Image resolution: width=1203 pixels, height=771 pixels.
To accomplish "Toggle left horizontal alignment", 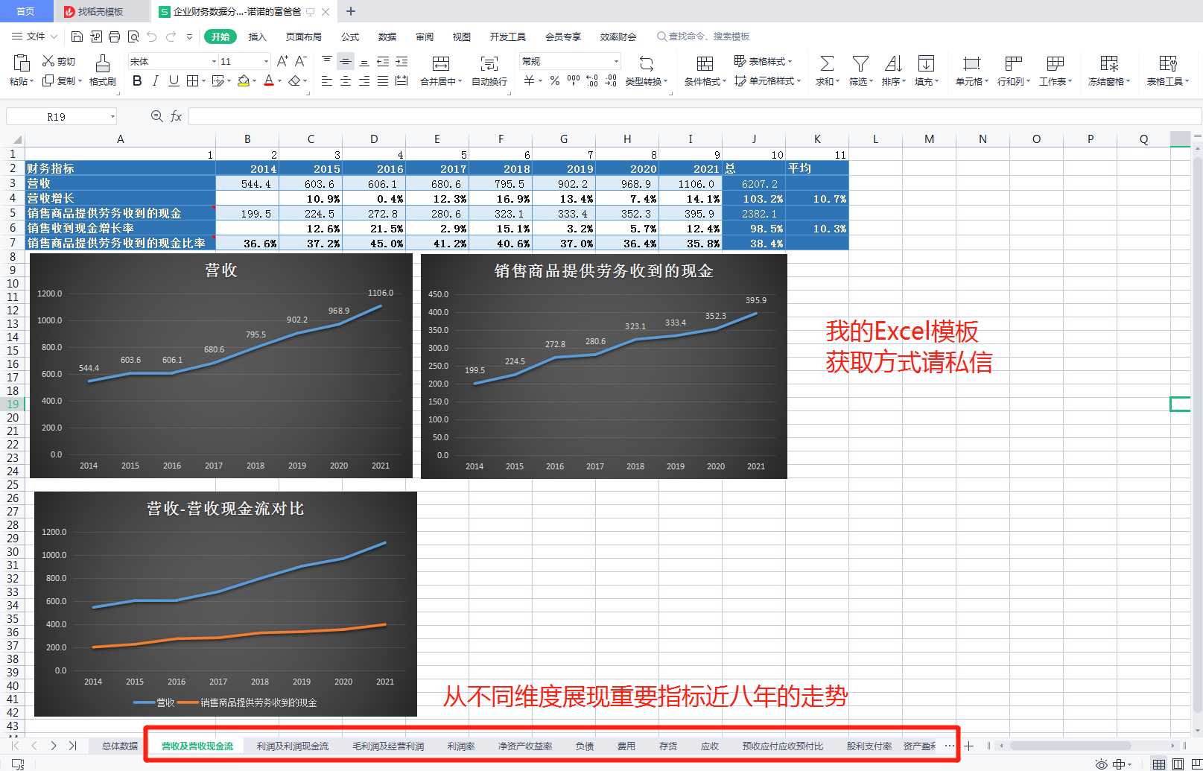I will click(x=327, y=80).
